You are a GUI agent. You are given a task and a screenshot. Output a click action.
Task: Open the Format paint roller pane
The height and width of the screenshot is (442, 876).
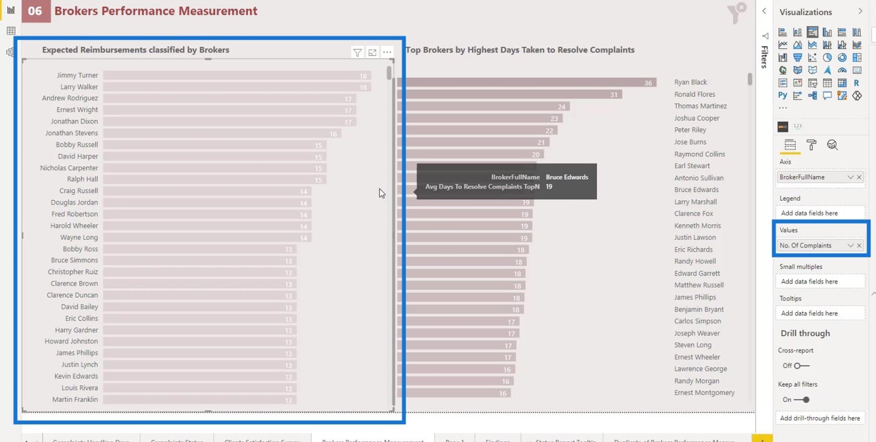click(x=811, y=145)
